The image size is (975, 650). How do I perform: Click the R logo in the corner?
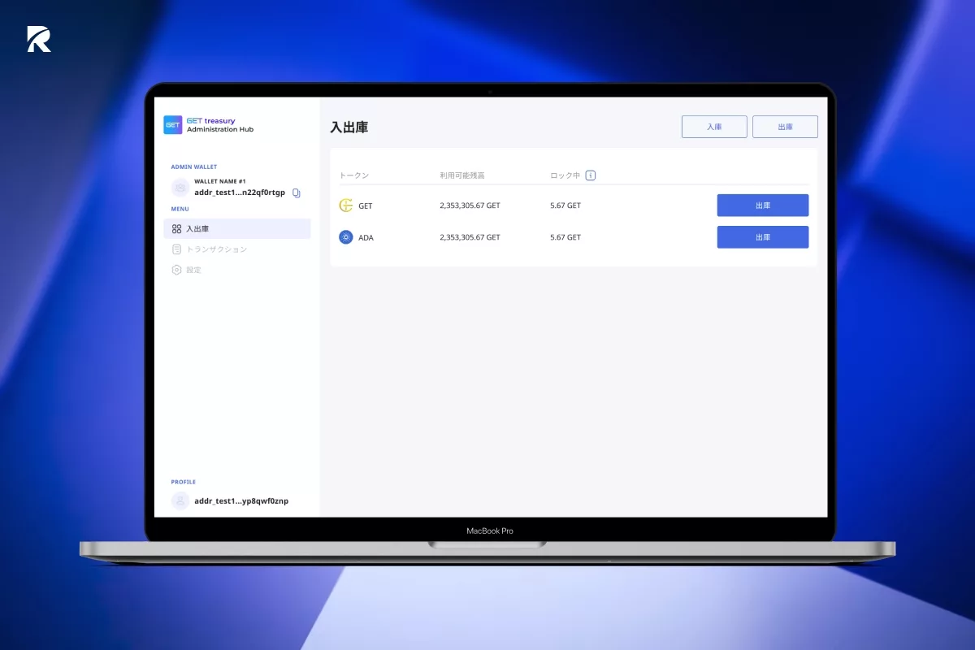tap(38, 38)
